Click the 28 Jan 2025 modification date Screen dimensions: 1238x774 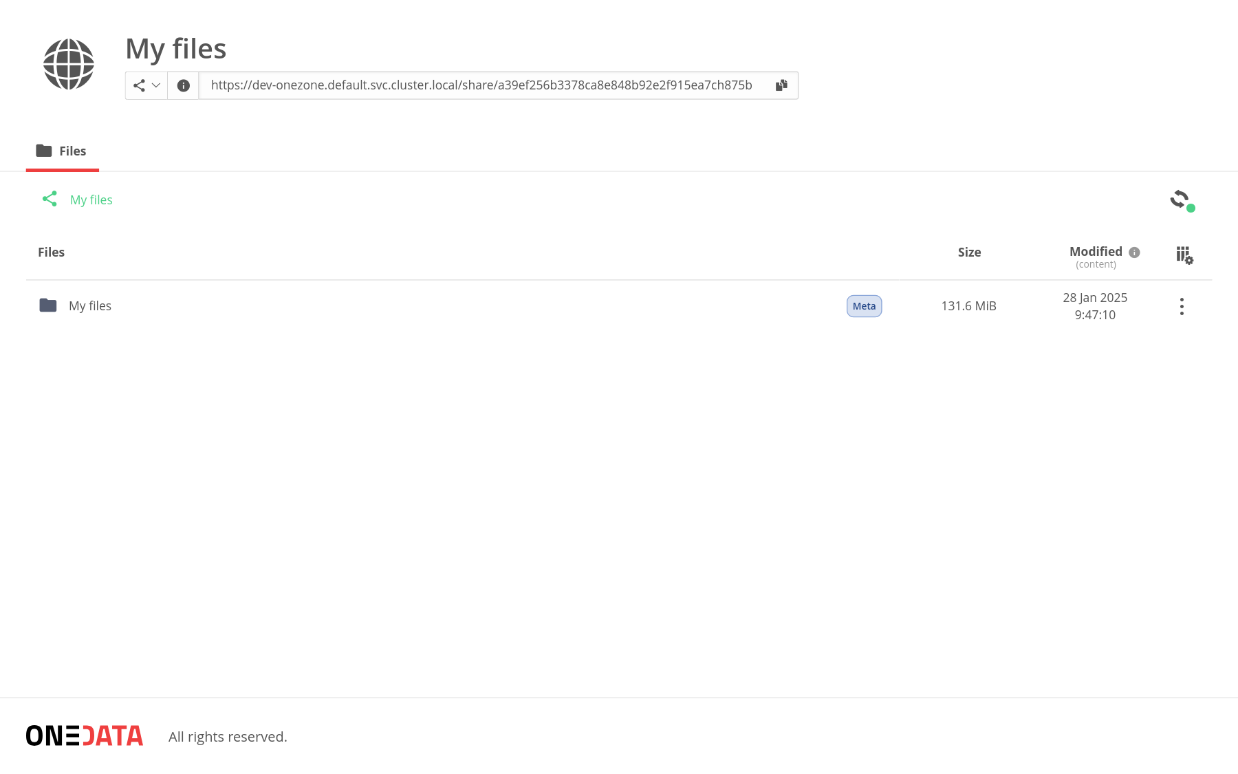[1094, 298]
